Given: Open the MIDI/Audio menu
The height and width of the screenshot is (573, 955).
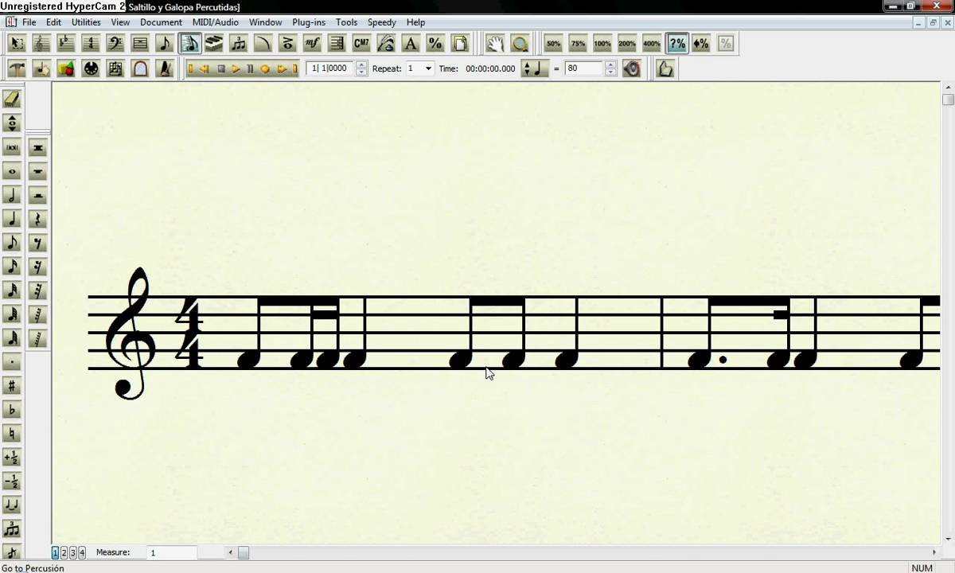Looking at the screenshot, I should pyautogui.click(x=215, y=22).
